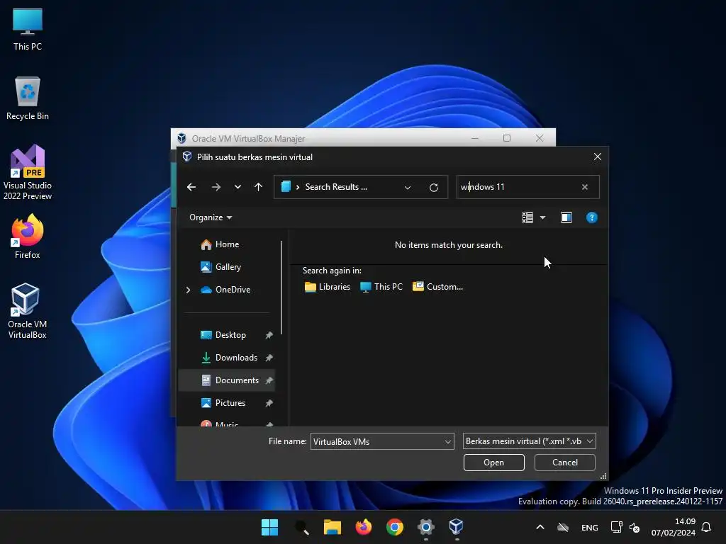726x544 pixels.
Task: Go up one folder level arrow
Action: 258,187
